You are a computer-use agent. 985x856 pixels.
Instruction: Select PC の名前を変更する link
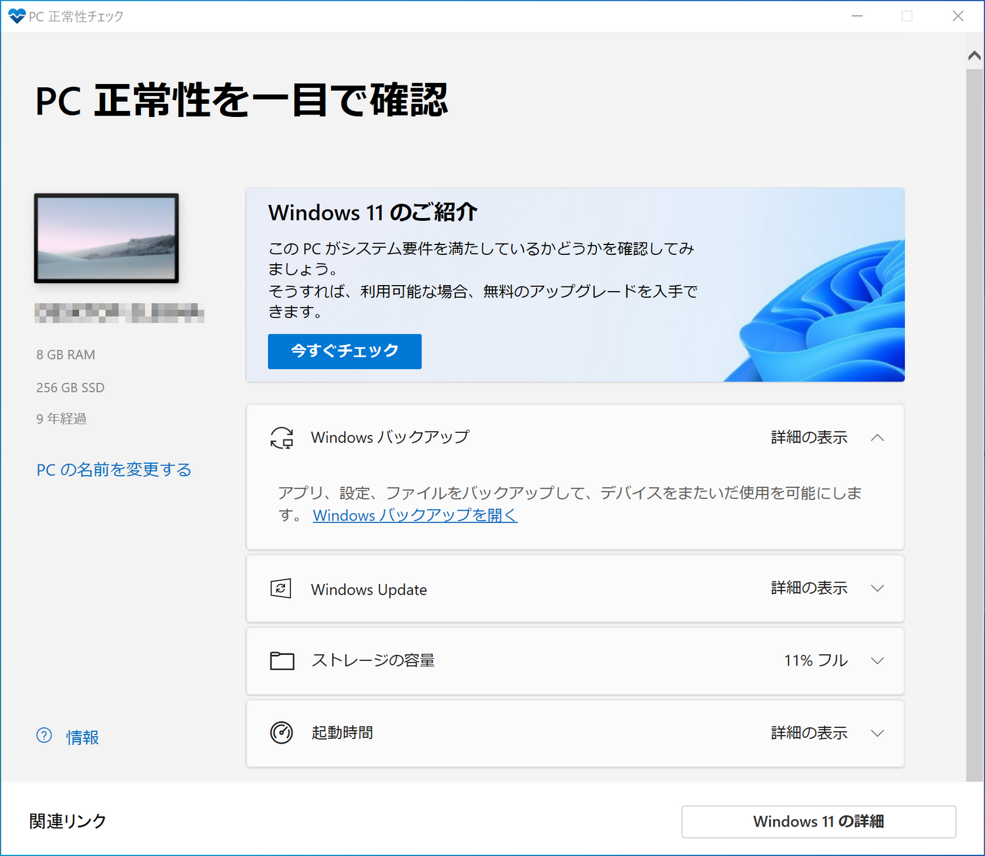click(x=114, y=469)
